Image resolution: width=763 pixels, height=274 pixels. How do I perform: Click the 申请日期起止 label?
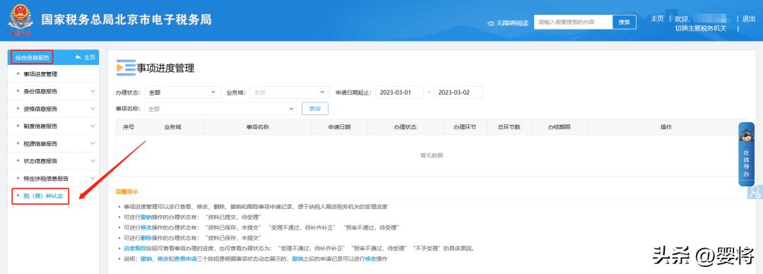point(354,93)
